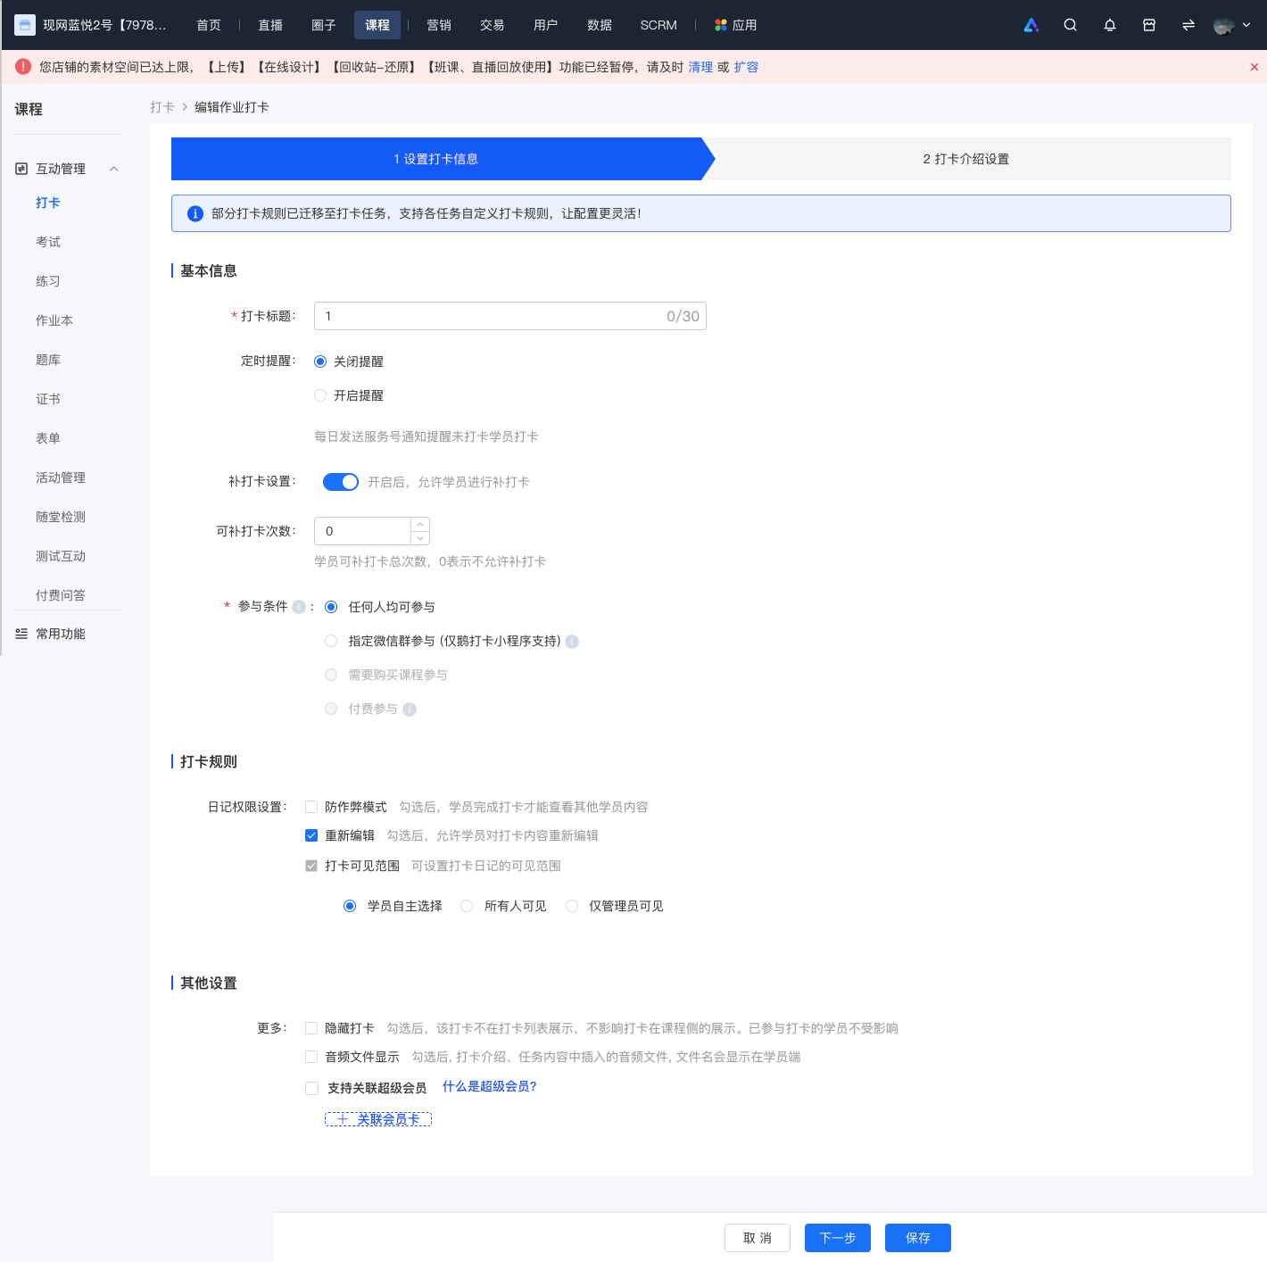Click the 常用功能 list icon

[21, 634]
